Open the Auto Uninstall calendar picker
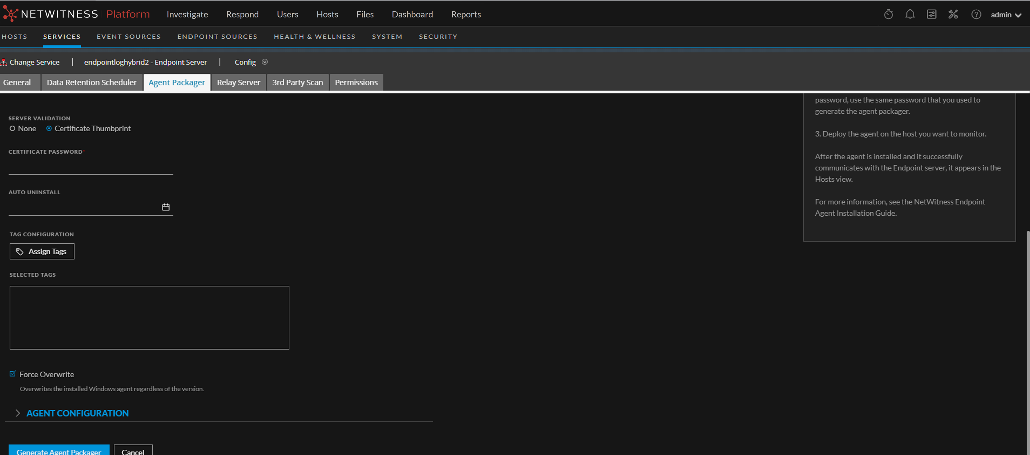The width and height of the screenshot is (1030, 455). coord(165,207)
